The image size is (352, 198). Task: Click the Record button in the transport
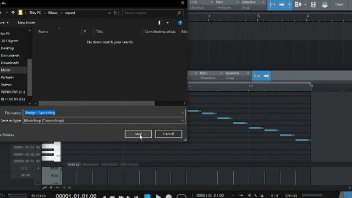168,196
